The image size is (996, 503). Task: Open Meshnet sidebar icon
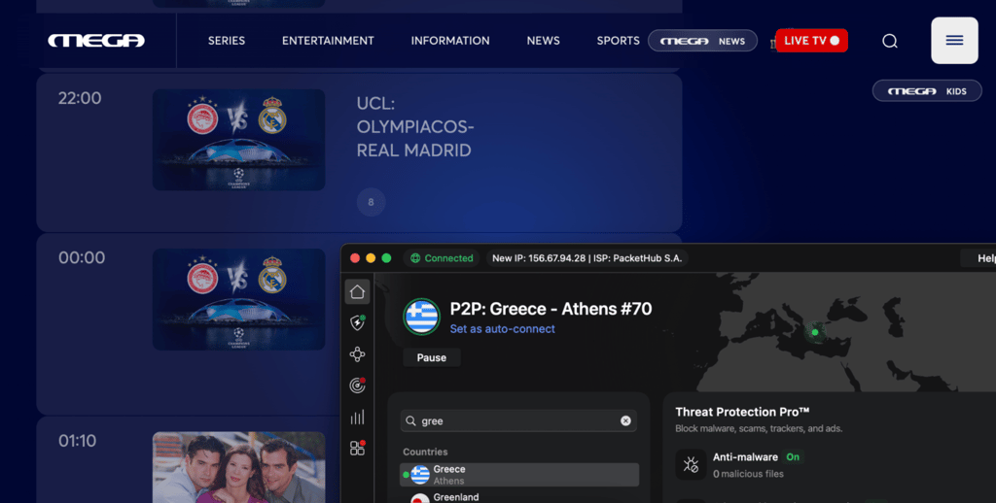tap(357, 353)
